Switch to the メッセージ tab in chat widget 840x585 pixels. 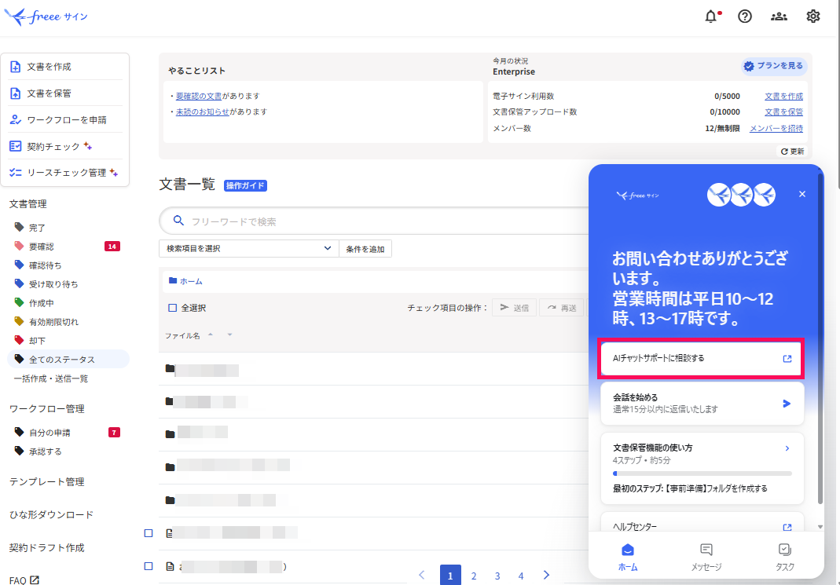tap(706, 557)
